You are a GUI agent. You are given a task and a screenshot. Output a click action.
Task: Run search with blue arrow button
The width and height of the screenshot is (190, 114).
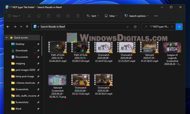click(x=179, y=27)
